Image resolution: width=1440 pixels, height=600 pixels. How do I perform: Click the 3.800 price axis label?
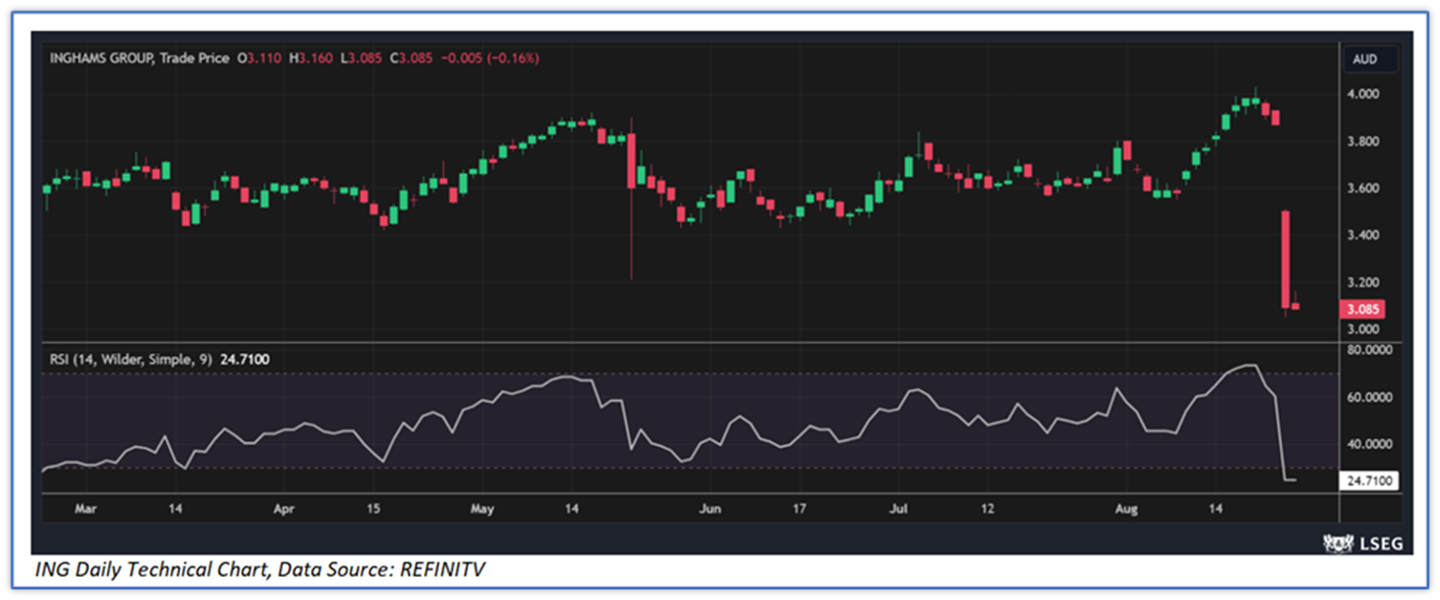click(x=1364, y=142)
